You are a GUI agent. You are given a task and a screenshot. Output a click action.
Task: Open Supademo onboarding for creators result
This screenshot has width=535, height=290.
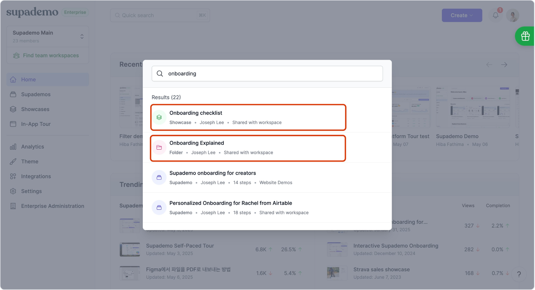point(267,178)
